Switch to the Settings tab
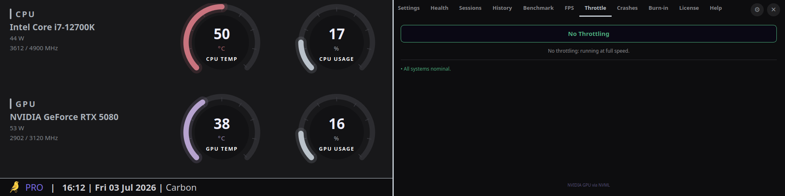Screen dimensions: 785x196 pos(408,8)
